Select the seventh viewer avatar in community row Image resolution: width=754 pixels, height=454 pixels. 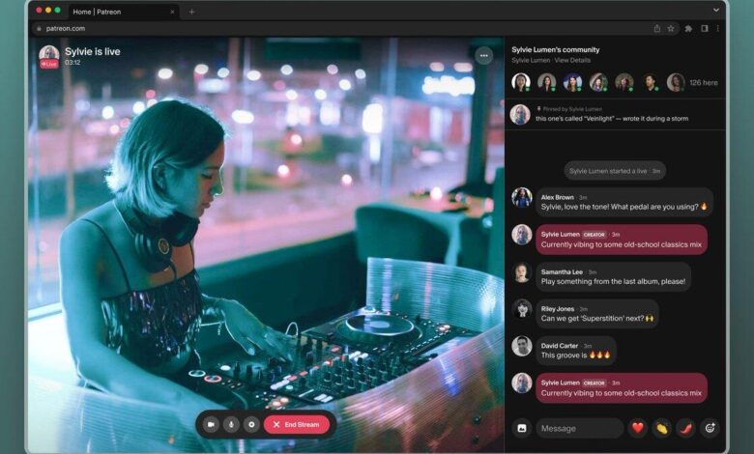[x=676, y=82]
